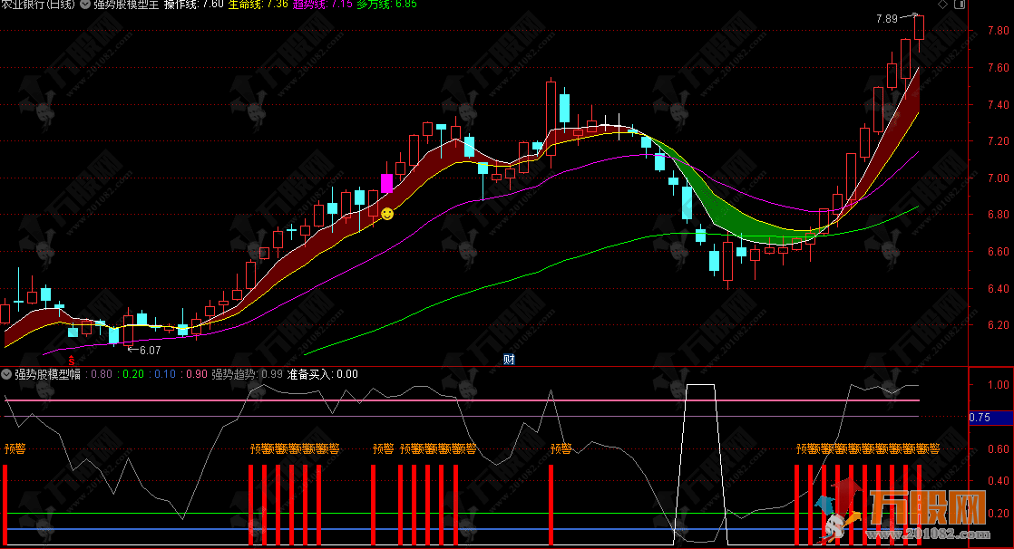Select the 强势趋势 value label in sub-chart
The image size is (1014, 549).
[247, 373]
